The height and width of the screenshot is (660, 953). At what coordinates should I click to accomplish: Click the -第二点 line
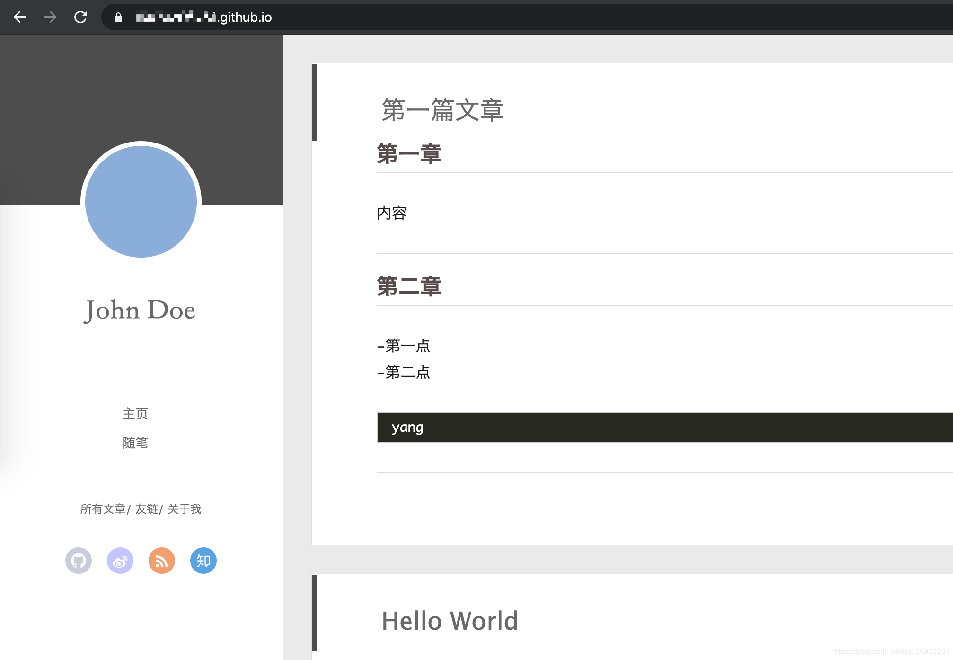tap(404, 372)
